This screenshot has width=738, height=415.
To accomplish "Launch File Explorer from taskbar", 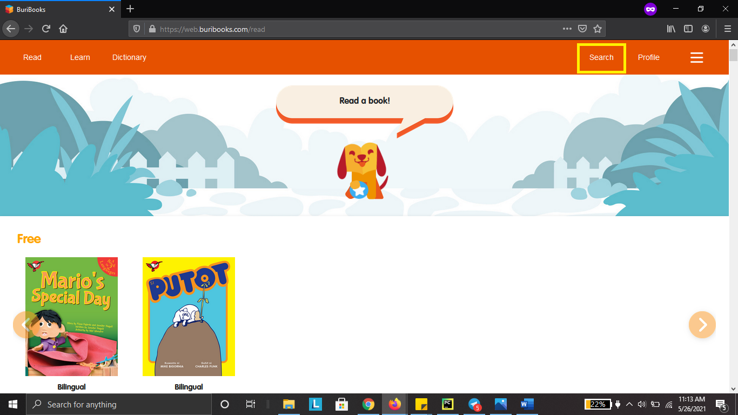I will pos(289,404).
